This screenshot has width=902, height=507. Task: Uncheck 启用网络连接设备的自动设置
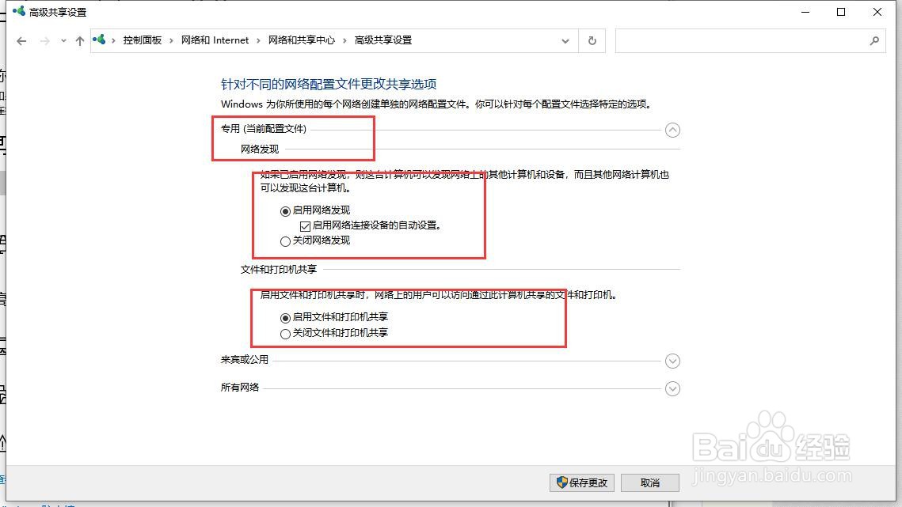(306, 225)
